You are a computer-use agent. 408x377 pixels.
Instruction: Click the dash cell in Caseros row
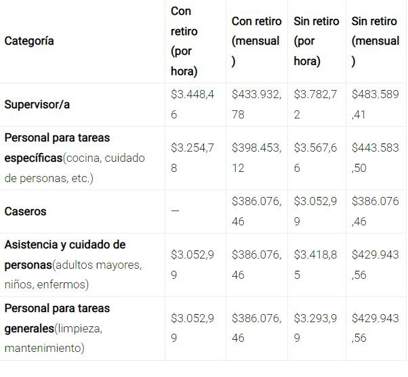click(175, 211)
